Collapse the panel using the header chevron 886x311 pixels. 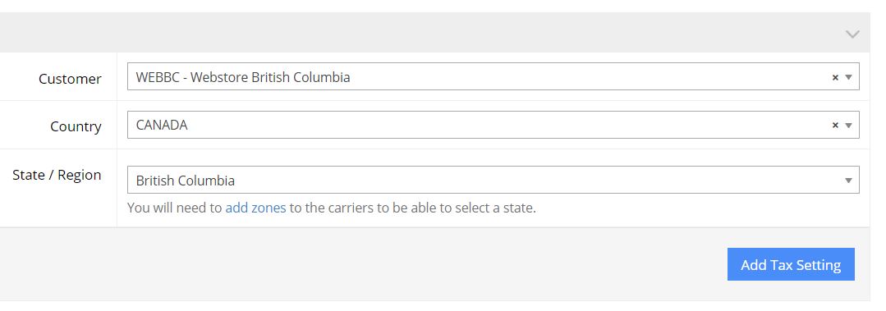coord(852,34)
